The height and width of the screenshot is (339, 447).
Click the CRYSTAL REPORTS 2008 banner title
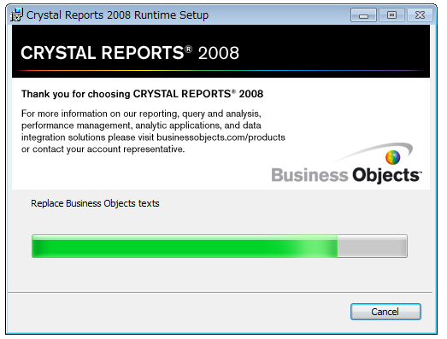(x=130, y=53)
